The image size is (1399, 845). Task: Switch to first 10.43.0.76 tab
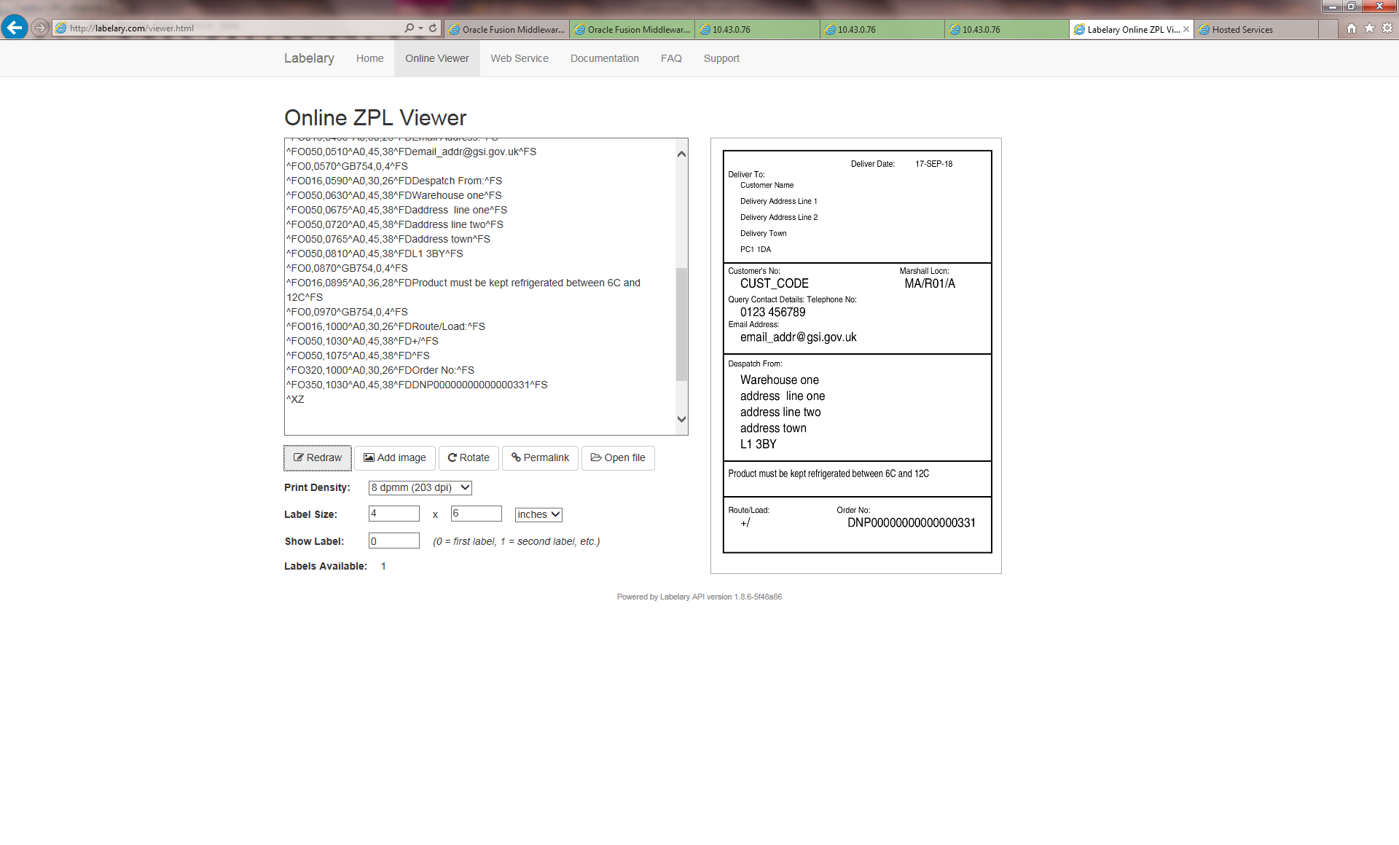(x=758, y=29)
